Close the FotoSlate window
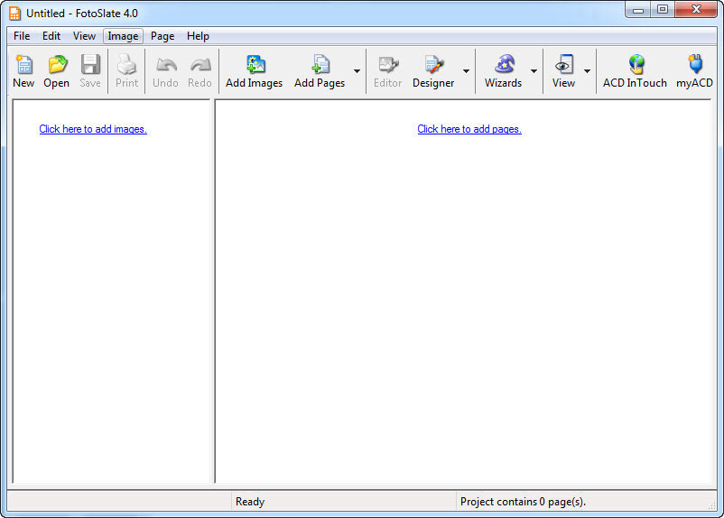 [696, 10]
